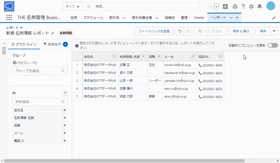
Task: Click the 保存 button
Action: click(263, 31)
